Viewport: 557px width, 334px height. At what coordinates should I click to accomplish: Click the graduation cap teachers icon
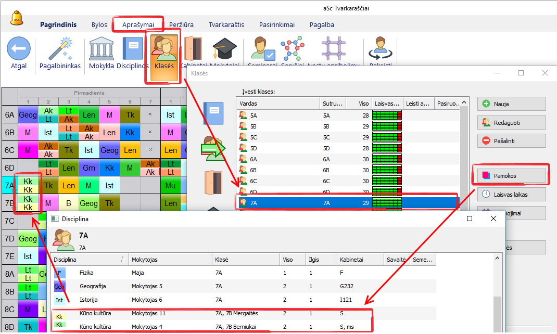tap(224, 50)
